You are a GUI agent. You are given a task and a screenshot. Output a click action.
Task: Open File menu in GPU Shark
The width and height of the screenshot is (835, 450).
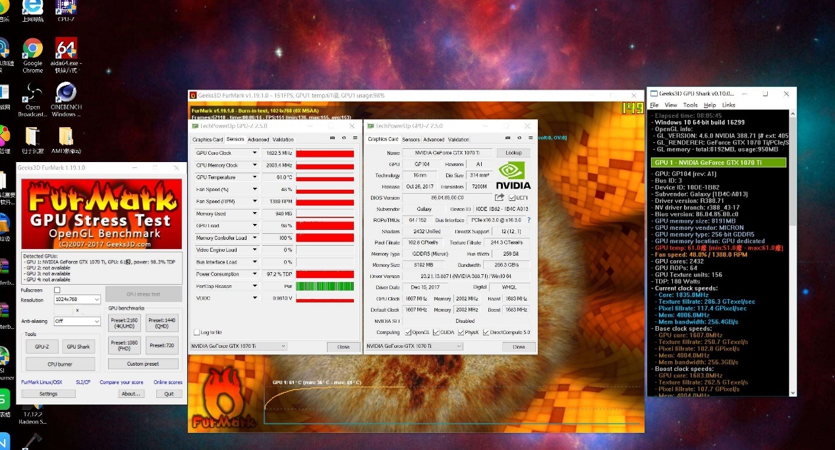654,105
